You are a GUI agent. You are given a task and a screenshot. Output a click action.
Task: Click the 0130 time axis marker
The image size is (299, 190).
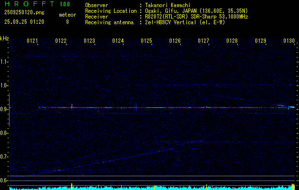tap(289, 41)
